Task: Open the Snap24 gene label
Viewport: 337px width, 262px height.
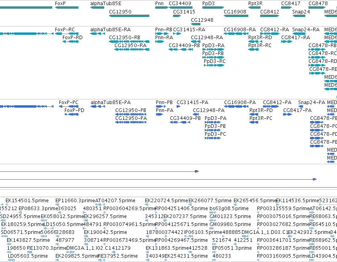Action: click(301, 12)
